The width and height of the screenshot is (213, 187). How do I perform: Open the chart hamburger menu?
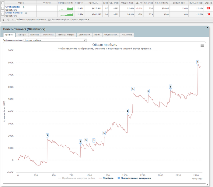tap(202, 46)
